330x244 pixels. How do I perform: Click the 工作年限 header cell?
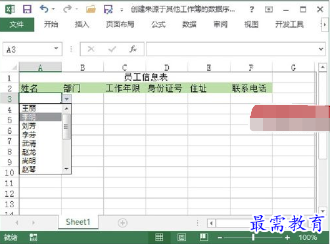point(124,88)
